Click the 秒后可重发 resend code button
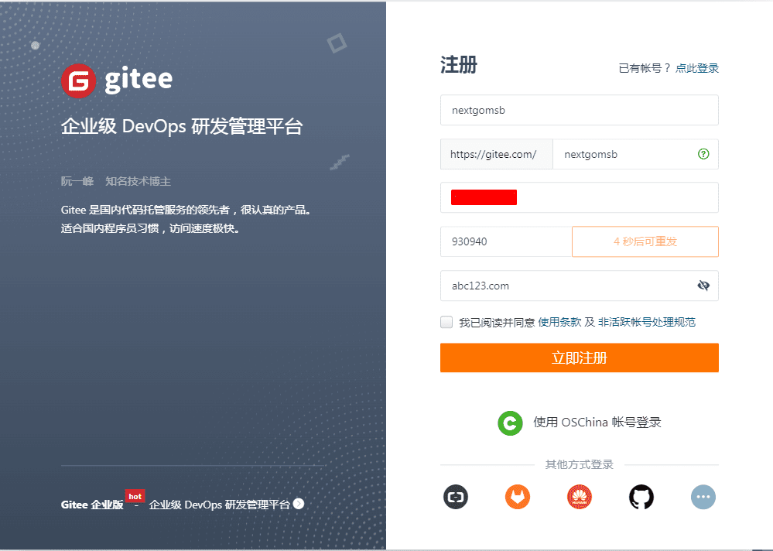 coord(645,241)
